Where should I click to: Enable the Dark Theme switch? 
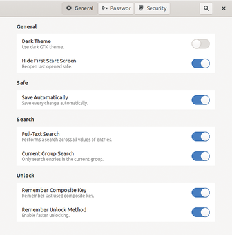pyautogui.click(x=200, y=44)
